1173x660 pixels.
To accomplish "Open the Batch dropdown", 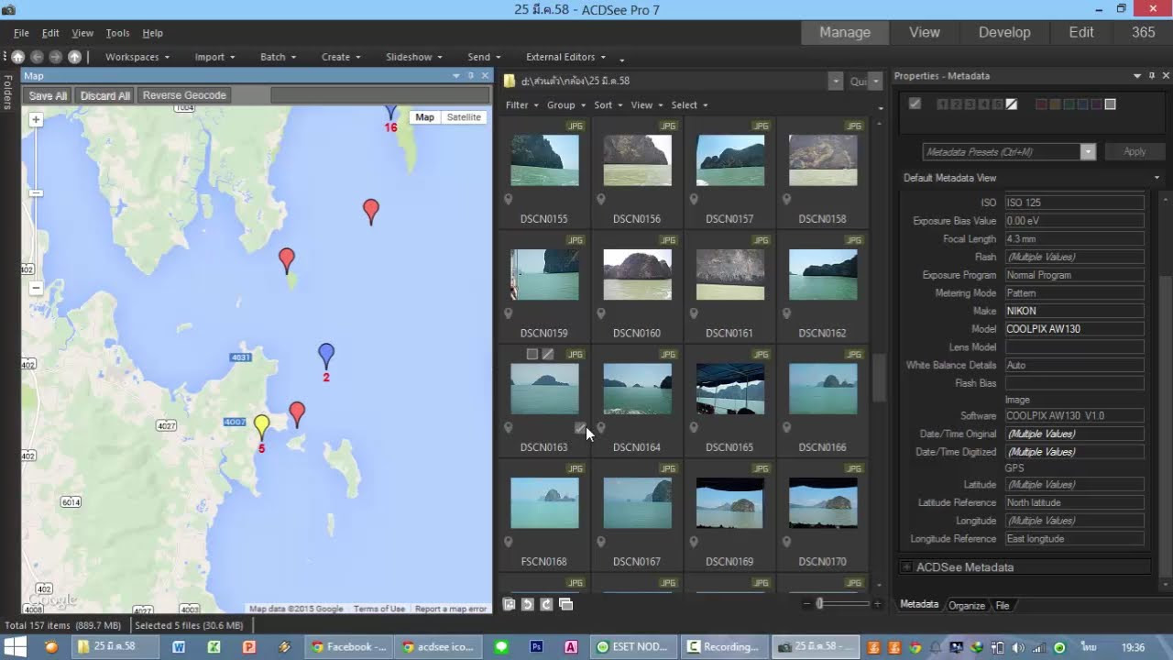I will pyautogui.click(x=278, y=57).
